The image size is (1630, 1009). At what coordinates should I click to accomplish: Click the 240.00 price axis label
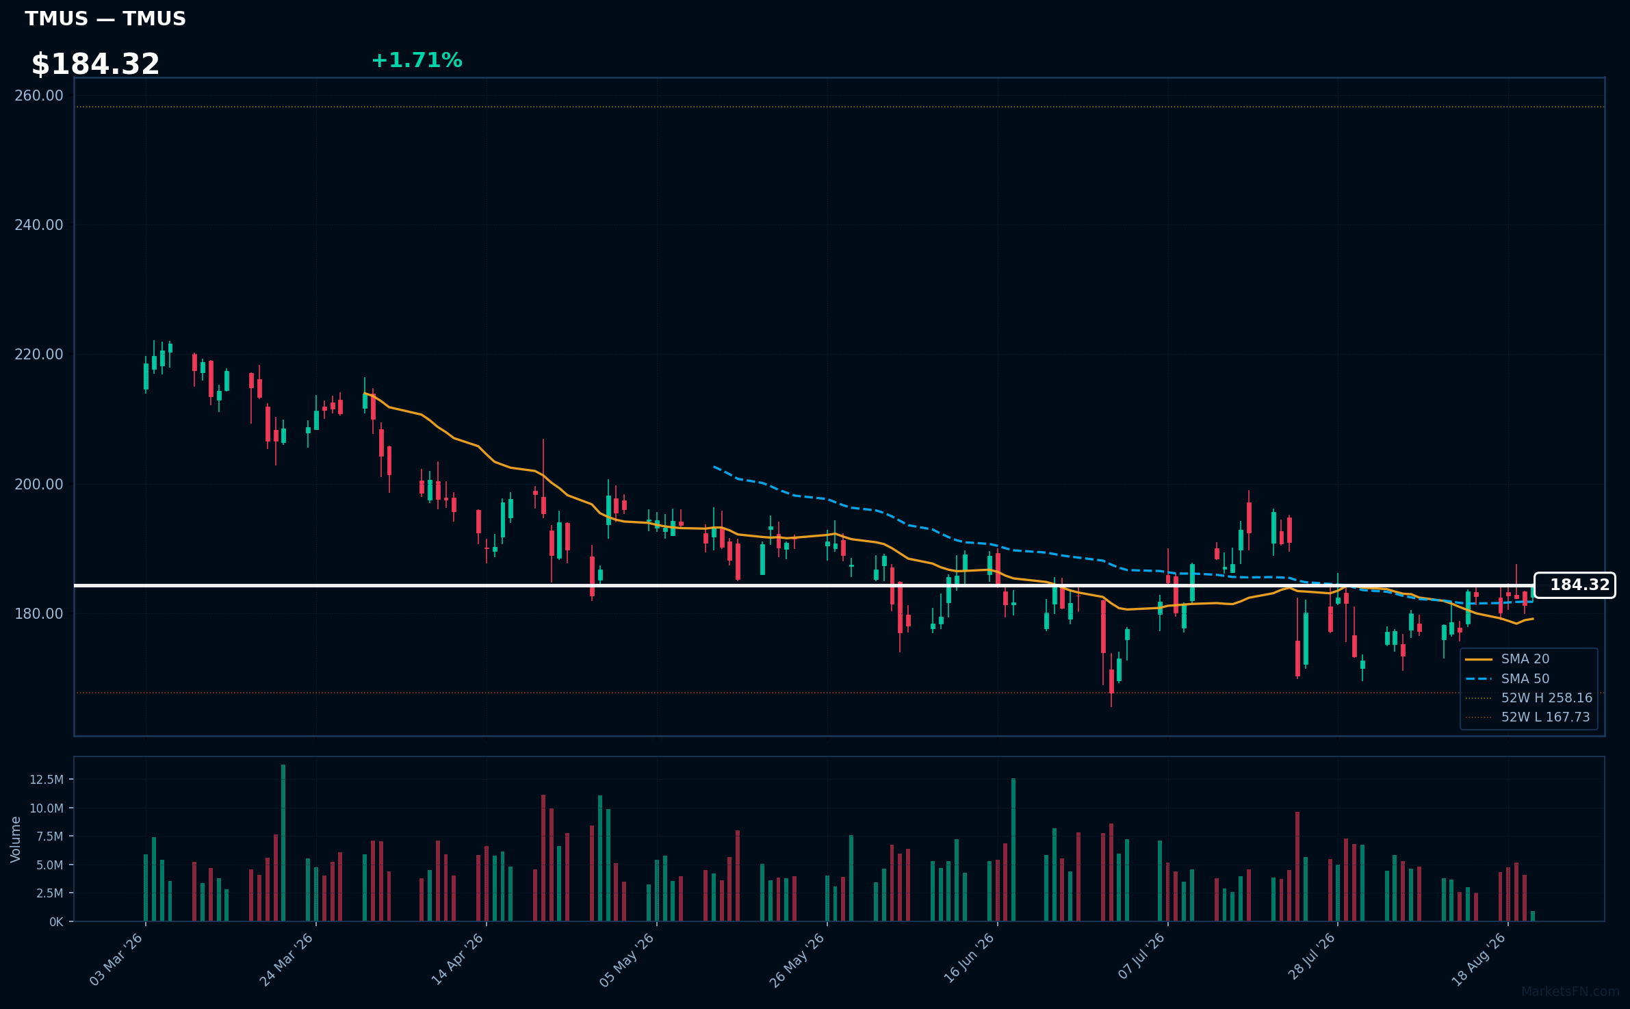click(39, 225)
